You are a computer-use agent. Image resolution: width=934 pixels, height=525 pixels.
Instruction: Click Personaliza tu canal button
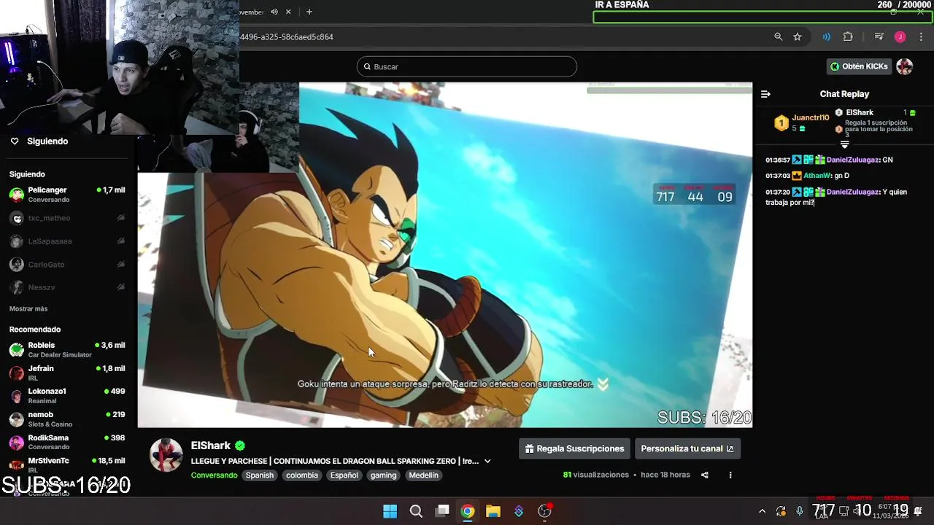tap(687, 448)
